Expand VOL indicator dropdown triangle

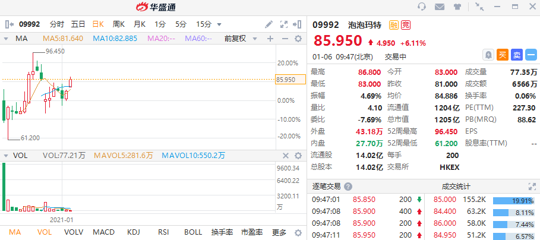[5, 156]
